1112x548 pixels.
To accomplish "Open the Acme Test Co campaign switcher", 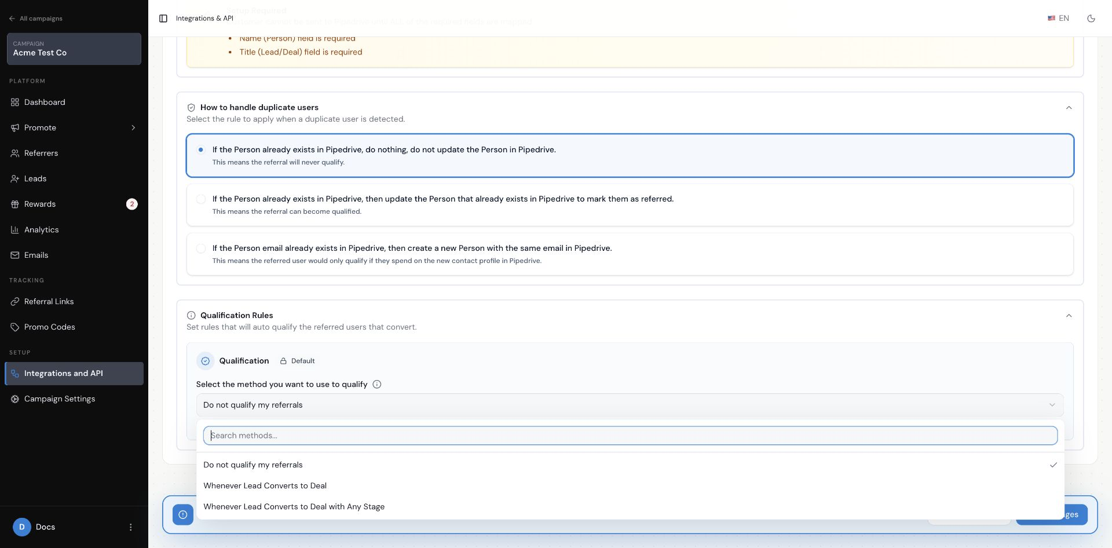I will [74, 49].
